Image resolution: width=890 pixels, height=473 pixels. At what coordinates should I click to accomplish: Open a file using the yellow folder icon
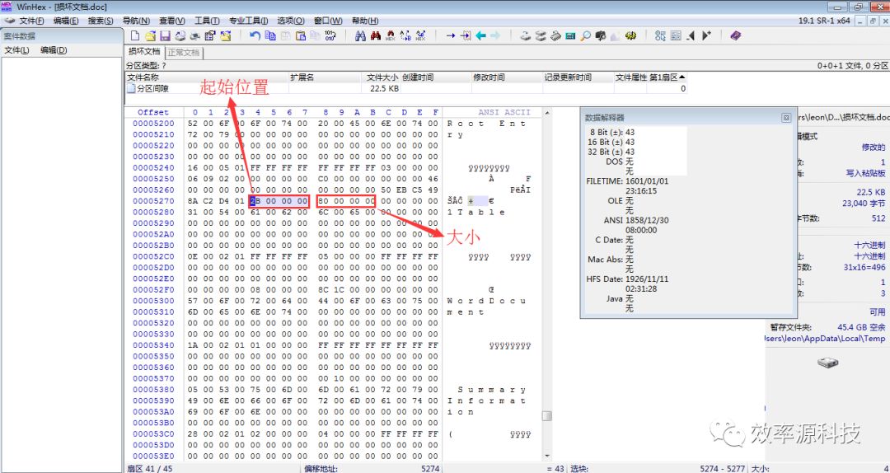point(151,35)
